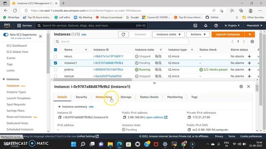
Task: Click the Launch instances button
Action: tap(228, 34)
